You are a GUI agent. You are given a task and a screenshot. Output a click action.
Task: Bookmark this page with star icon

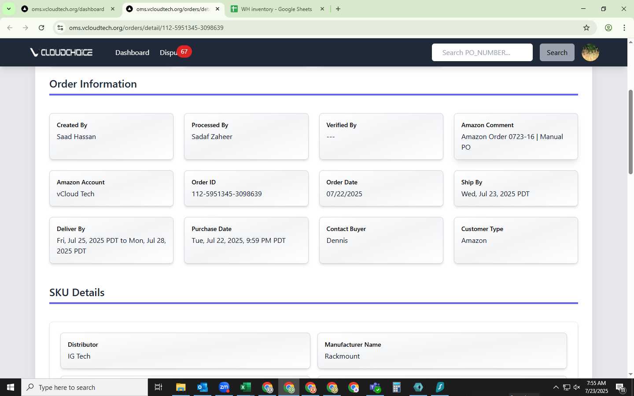[x=586, y=28]
